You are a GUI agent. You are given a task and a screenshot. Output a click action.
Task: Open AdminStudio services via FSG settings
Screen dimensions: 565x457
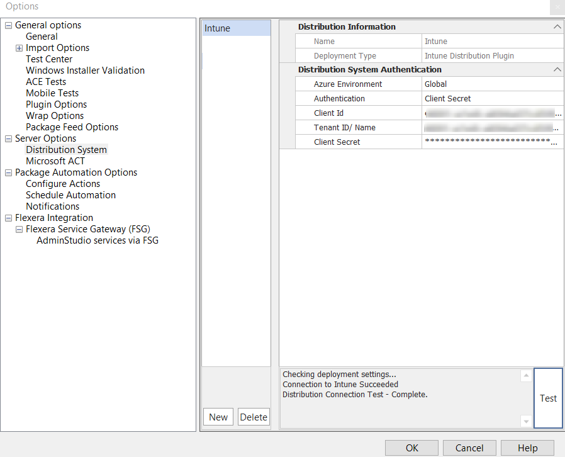[x=97, y=240]
